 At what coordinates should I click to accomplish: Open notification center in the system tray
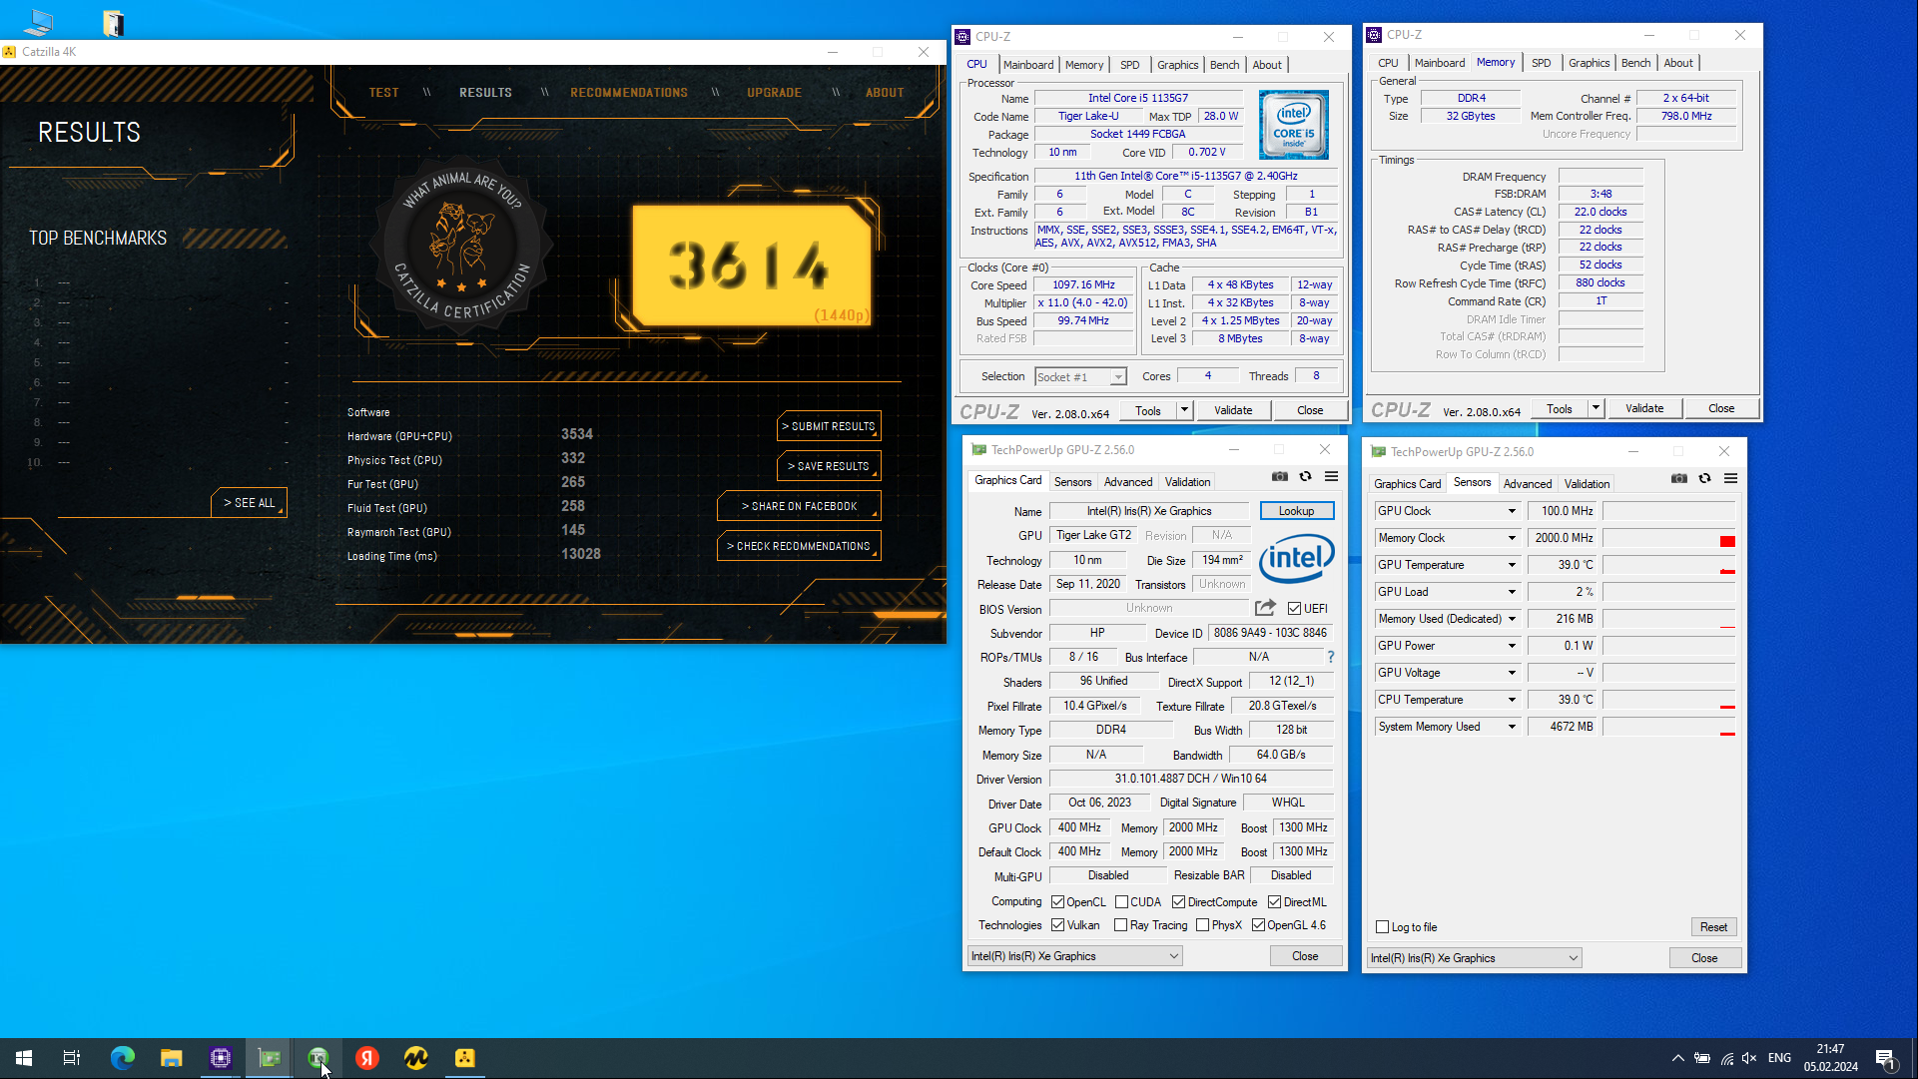1886,1059
